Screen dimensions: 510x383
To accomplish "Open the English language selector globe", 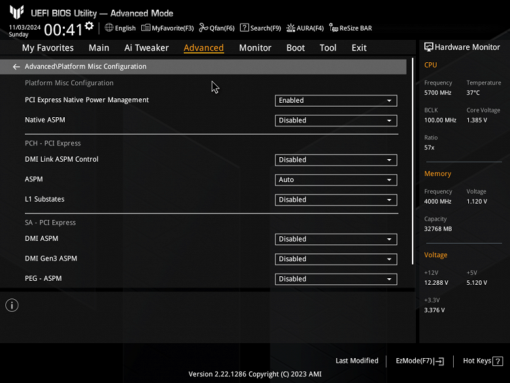I will 109,28.
